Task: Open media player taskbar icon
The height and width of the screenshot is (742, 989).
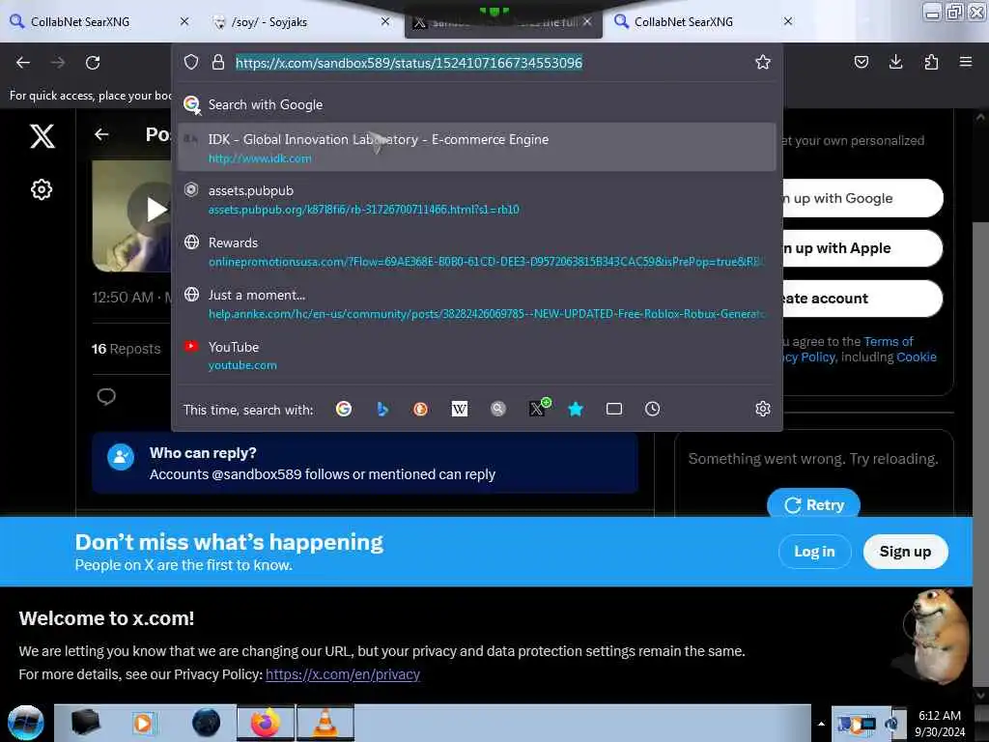Action: click(x=144, y=723)
